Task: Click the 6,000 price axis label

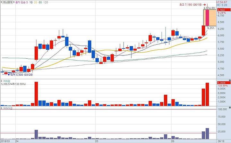Action: pos(221,36)
